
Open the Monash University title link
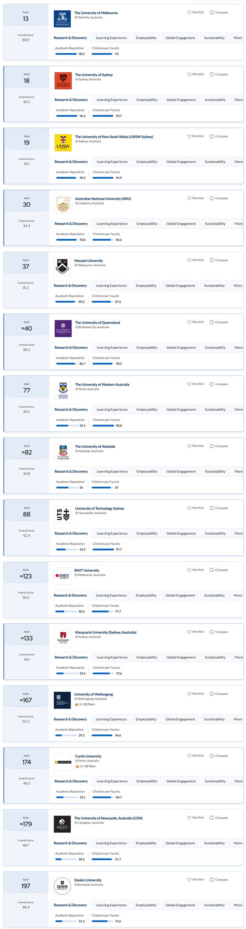[88, 260]
